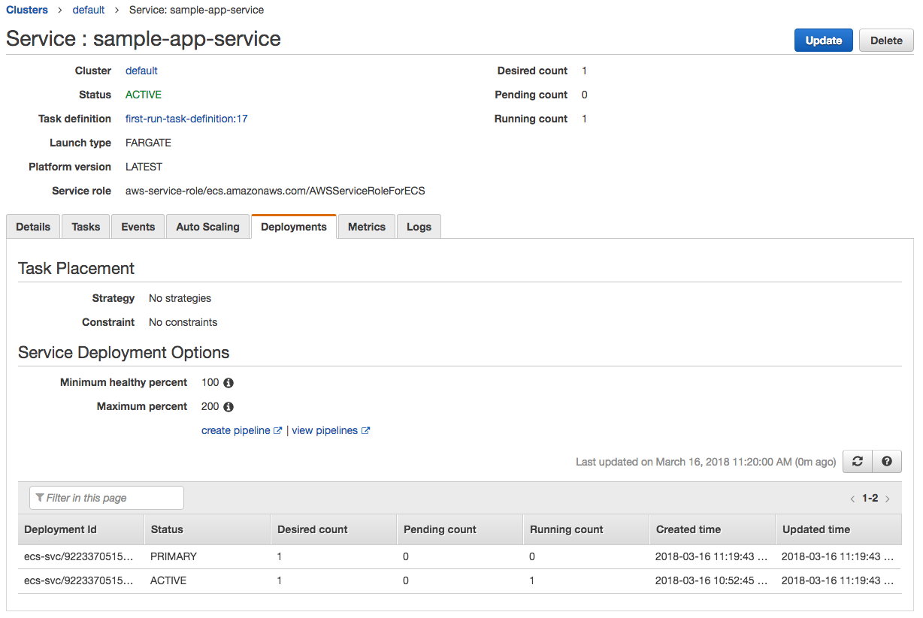
Task: Follow the view pipelines link
Action: click(x=325, y=430)
